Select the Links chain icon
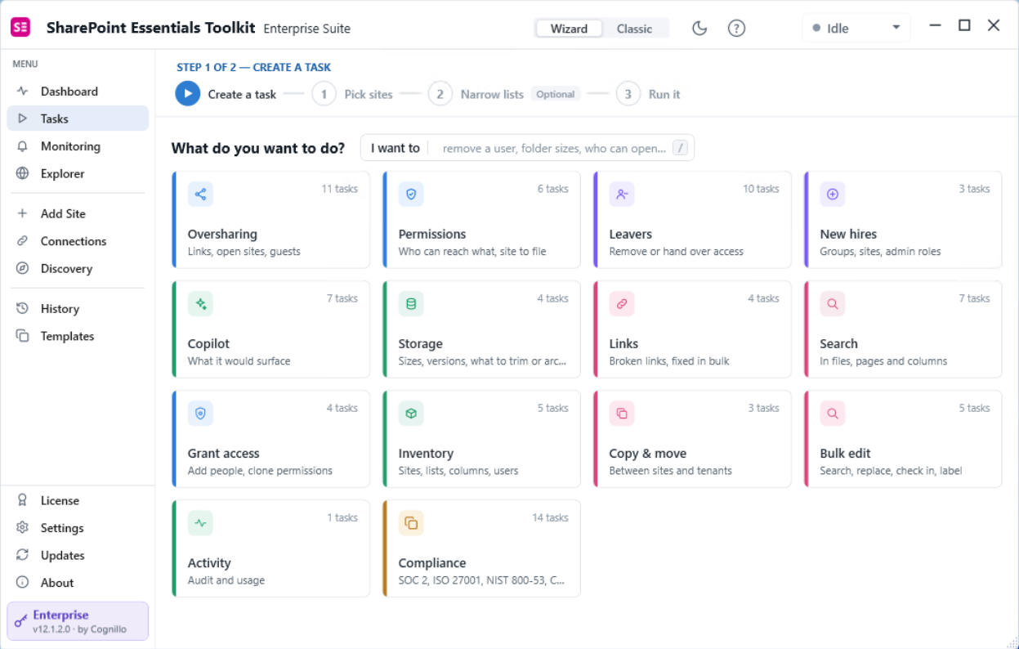Screen dimensions: 1019x649 (x=622, y=303)
